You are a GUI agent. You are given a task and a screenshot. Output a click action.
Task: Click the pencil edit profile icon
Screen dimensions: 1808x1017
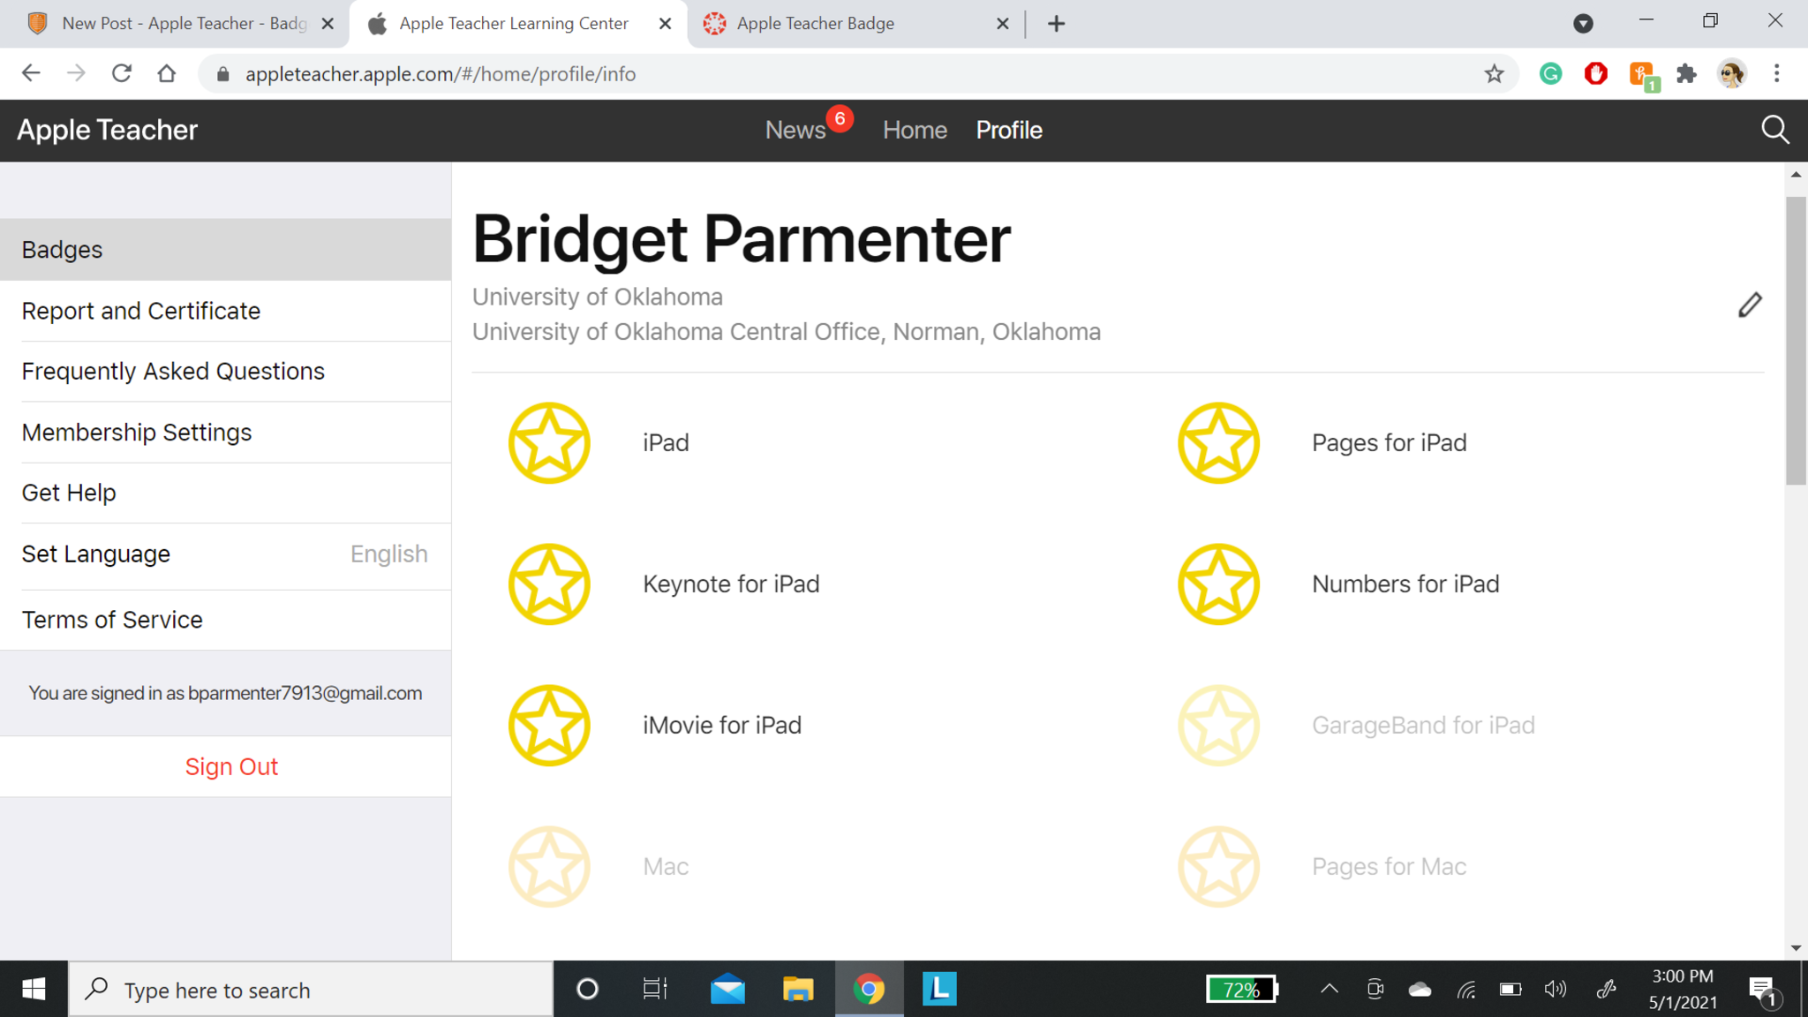coord(1750,305)
